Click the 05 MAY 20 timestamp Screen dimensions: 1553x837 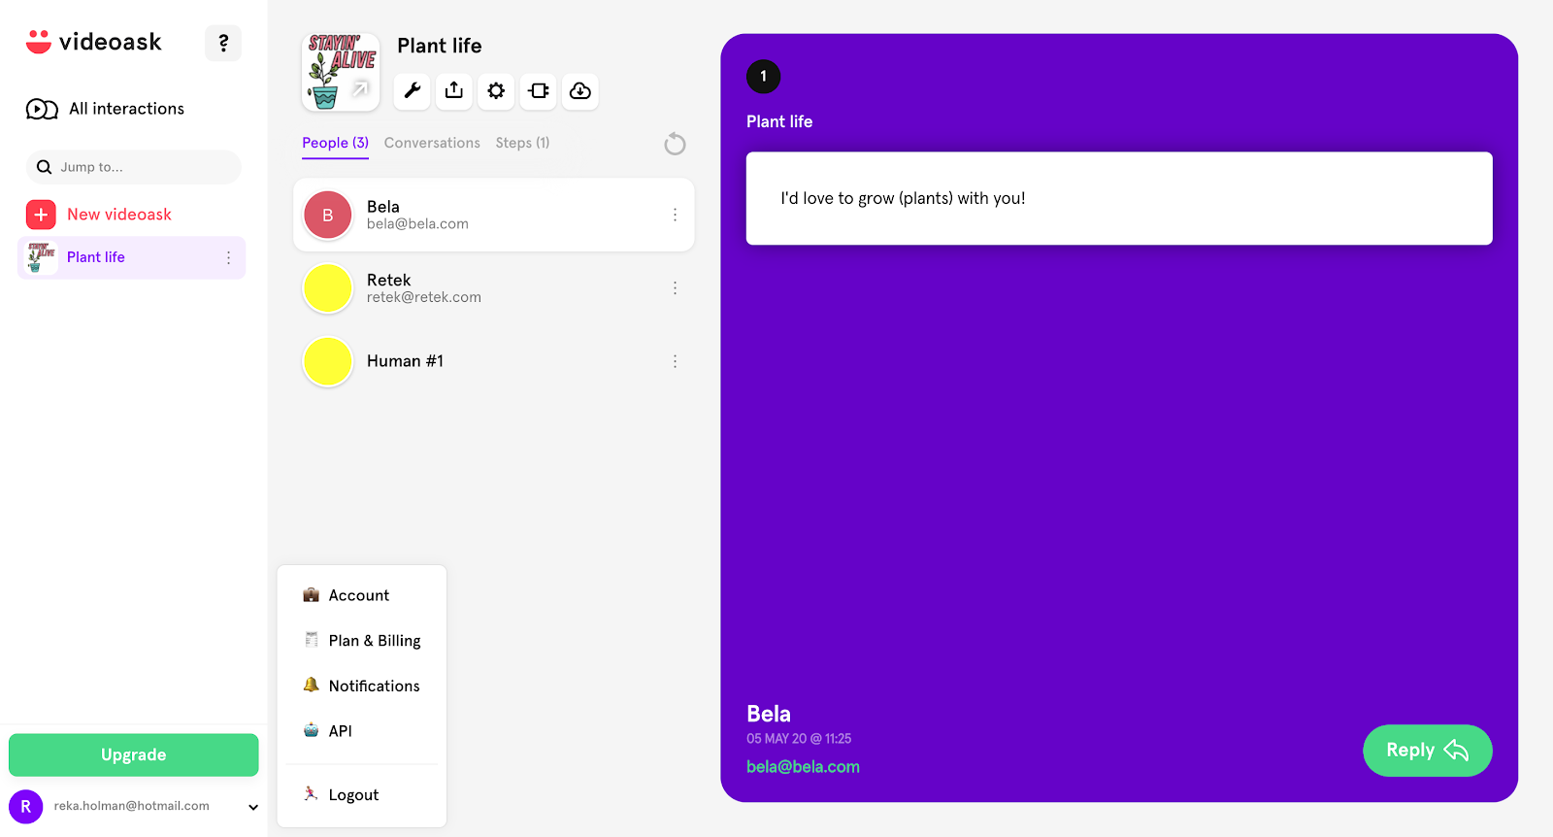(799, 739)
